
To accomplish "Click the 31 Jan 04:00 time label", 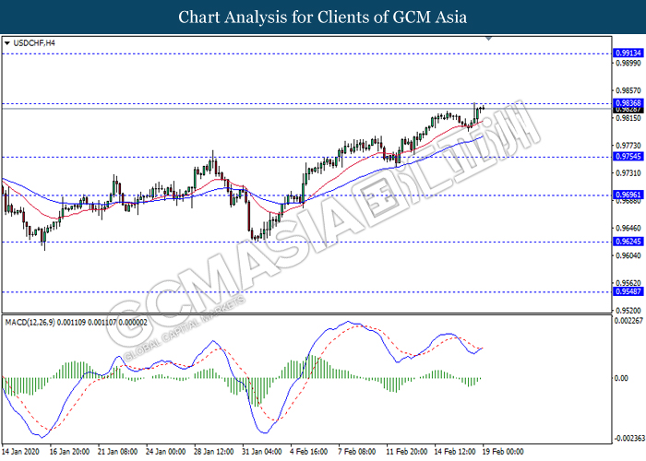I will [x=261, y=452].
